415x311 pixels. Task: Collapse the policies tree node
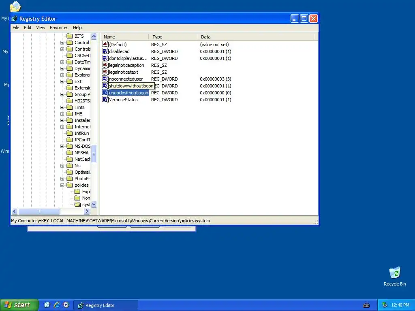pyautogui.click(x=62, y=185)
